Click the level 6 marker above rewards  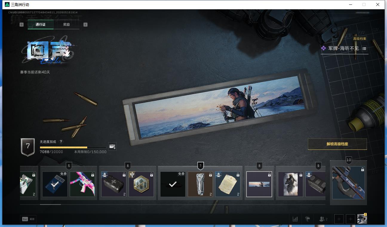point(128,166)
